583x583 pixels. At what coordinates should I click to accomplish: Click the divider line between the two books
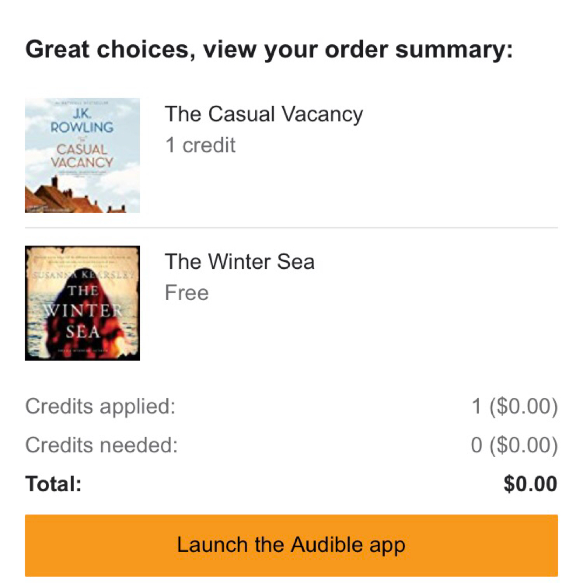coord(291,228)
